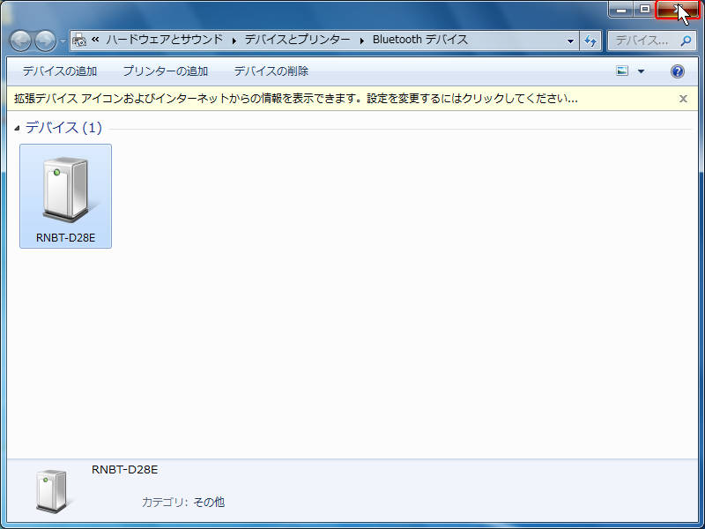Go forward with the Forward arrow

(x=46, y=41)
